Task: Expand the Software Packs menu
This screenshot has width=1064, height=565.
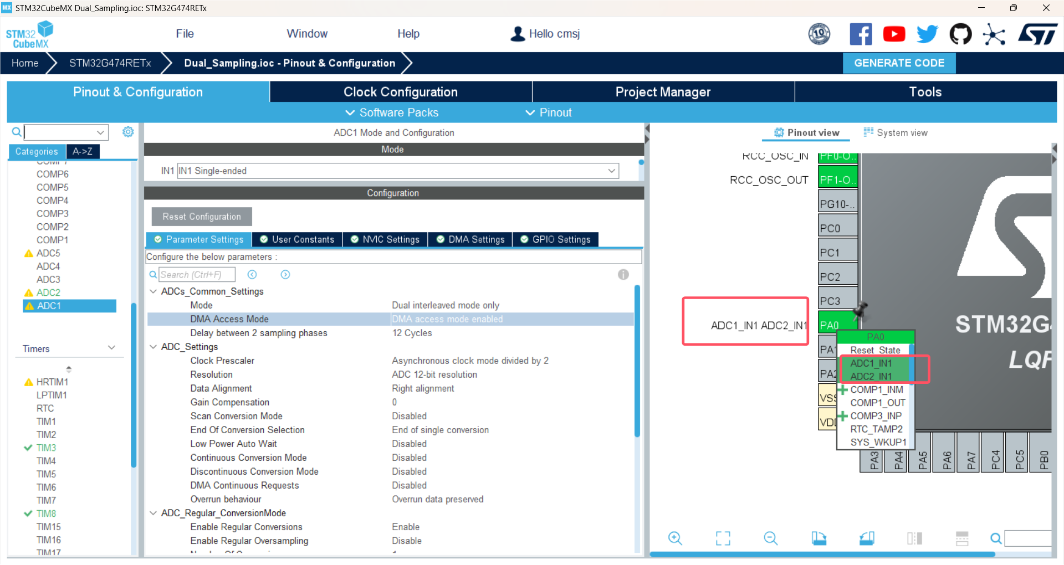Action: coord(393,112)
